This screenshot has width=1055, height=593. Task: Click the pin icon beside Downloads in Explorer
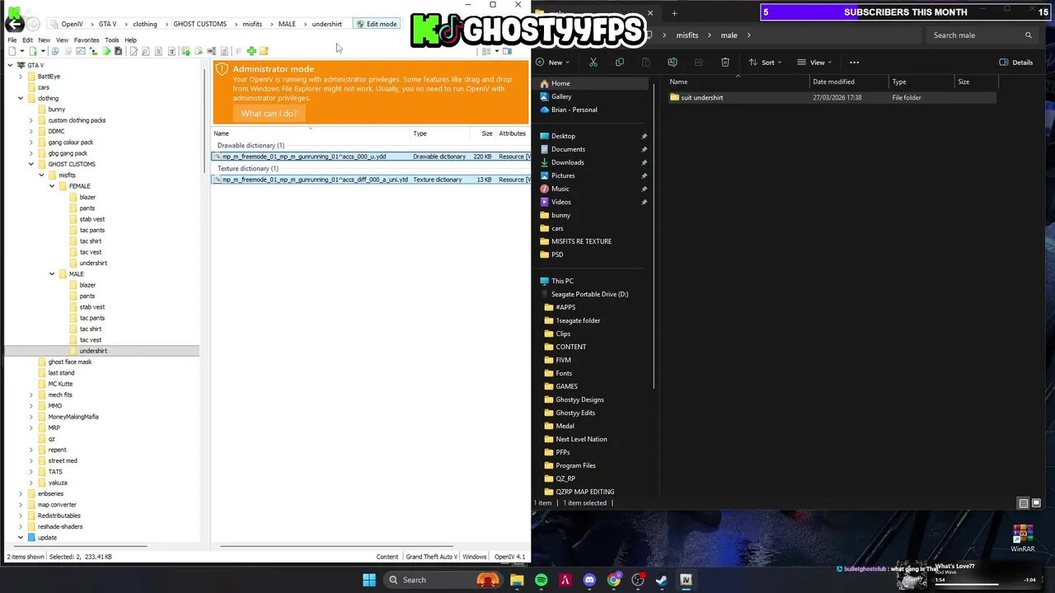click(x=644, y=162)
